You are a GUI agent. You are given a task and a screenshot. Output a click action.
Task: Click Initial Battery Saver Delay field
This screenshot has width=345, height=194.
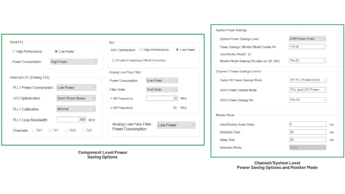308,124
